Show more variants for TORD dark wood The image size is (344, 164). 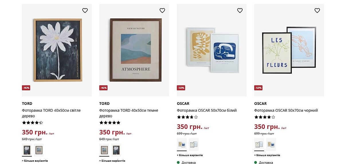pyautogui.click(x=112, y=161)
